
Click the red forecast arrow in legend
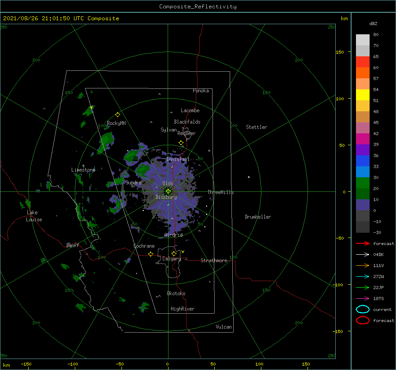(x=363, y=243)
